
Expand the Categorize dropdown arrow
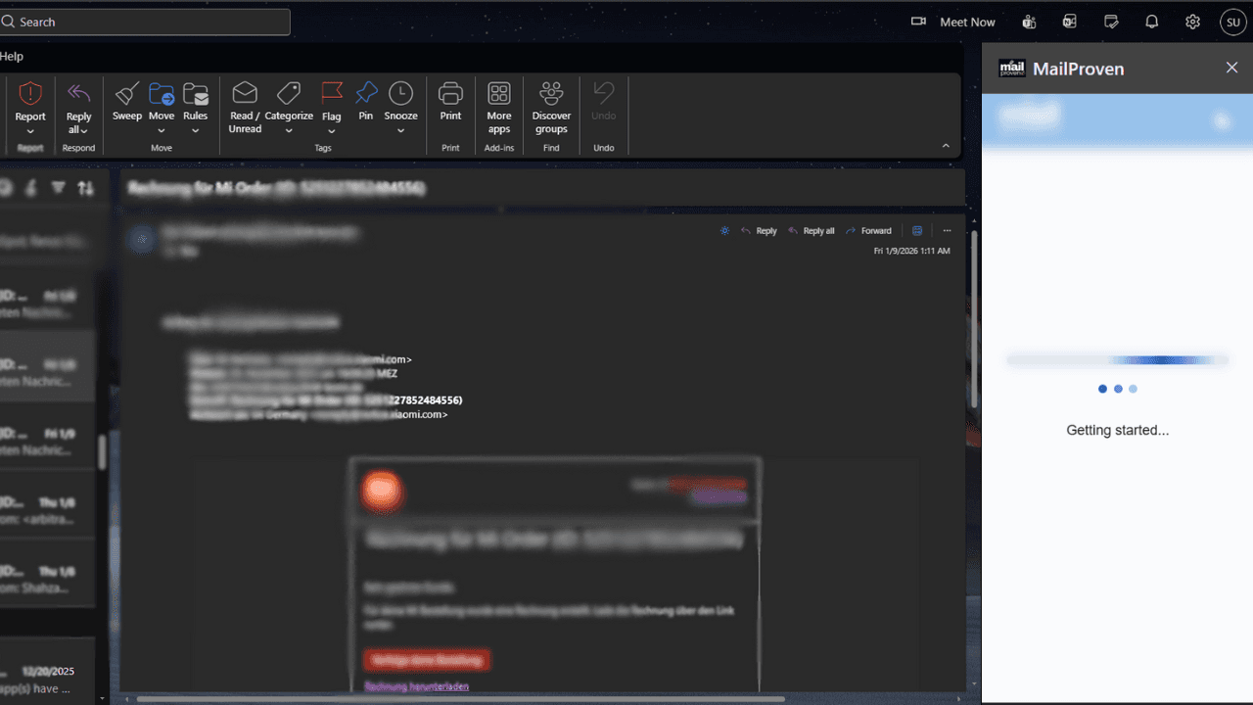coord(289,131)
